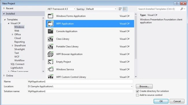
Task: Select Web in the templates tree
Action: point(17,31)
